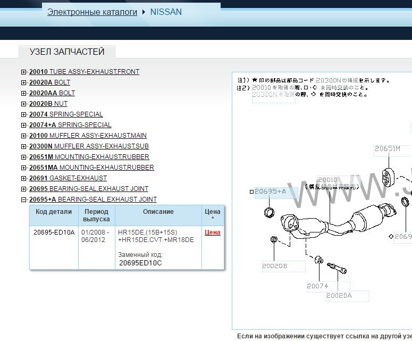Expand the 20300N MUFFLER ASSY-EXHAUST,SUB node
The height and width of the screenshot is (341, 412).
23,146
